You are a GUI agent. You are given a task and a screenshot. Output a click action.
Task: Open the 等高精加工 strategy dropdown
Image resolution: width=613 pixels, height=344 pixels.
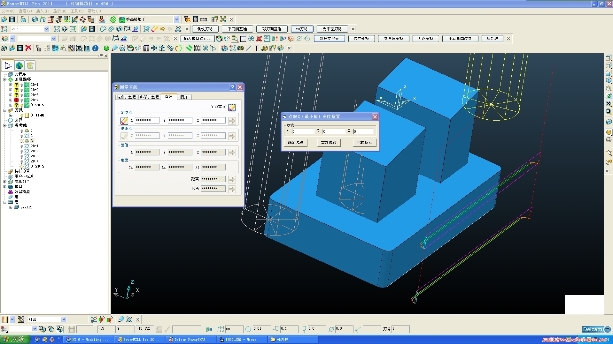coord(176,19)
